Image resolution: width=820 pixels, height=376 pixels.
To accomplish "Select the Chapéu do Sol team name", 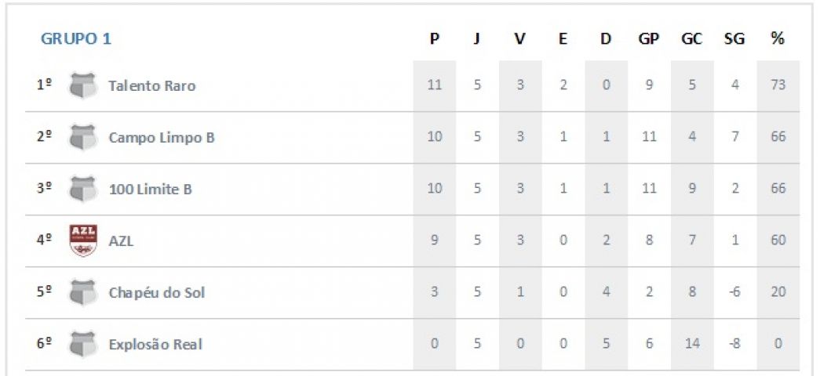I will click(x=157, y=292).
